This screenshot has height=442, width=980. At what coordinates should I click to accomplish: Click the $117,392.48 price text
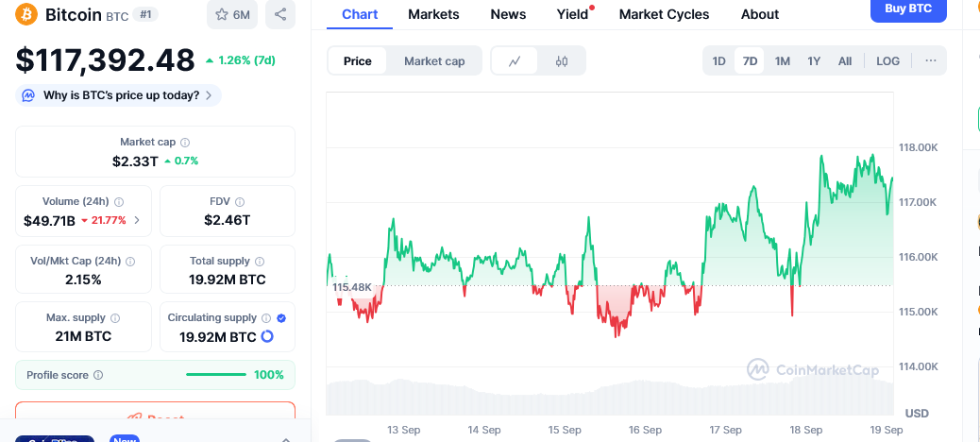105,60
